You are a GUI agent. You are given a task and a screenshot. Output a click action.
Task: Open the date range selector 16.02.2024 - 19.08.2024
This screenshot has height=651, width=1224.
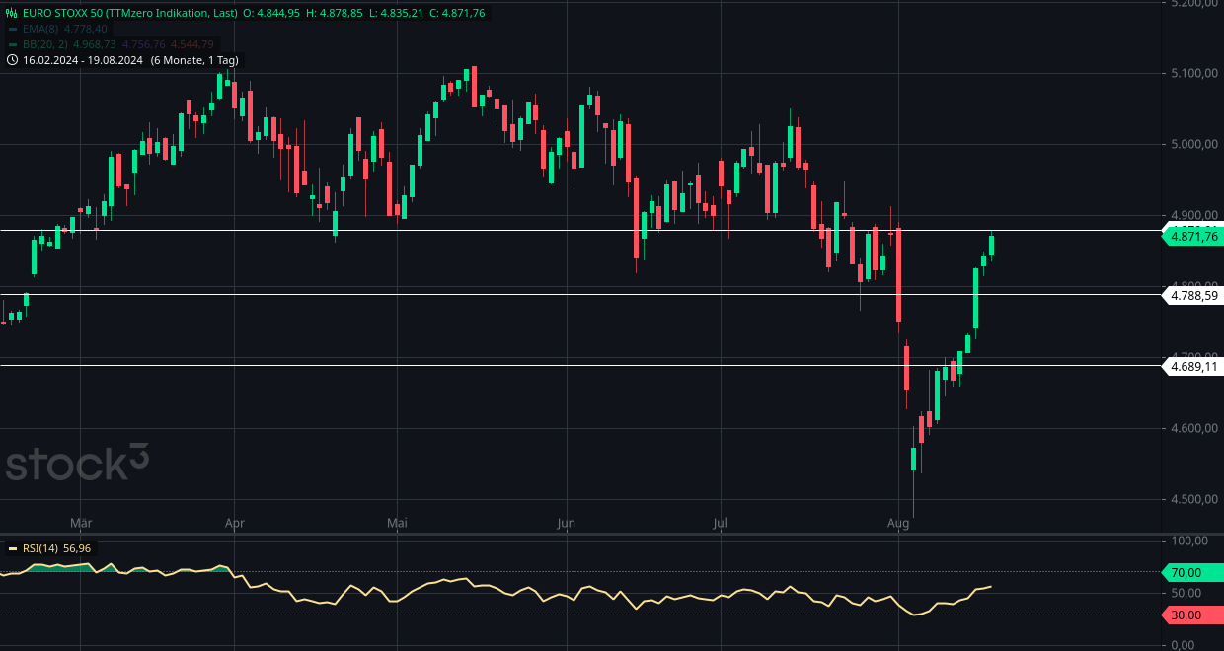(82, 60)
